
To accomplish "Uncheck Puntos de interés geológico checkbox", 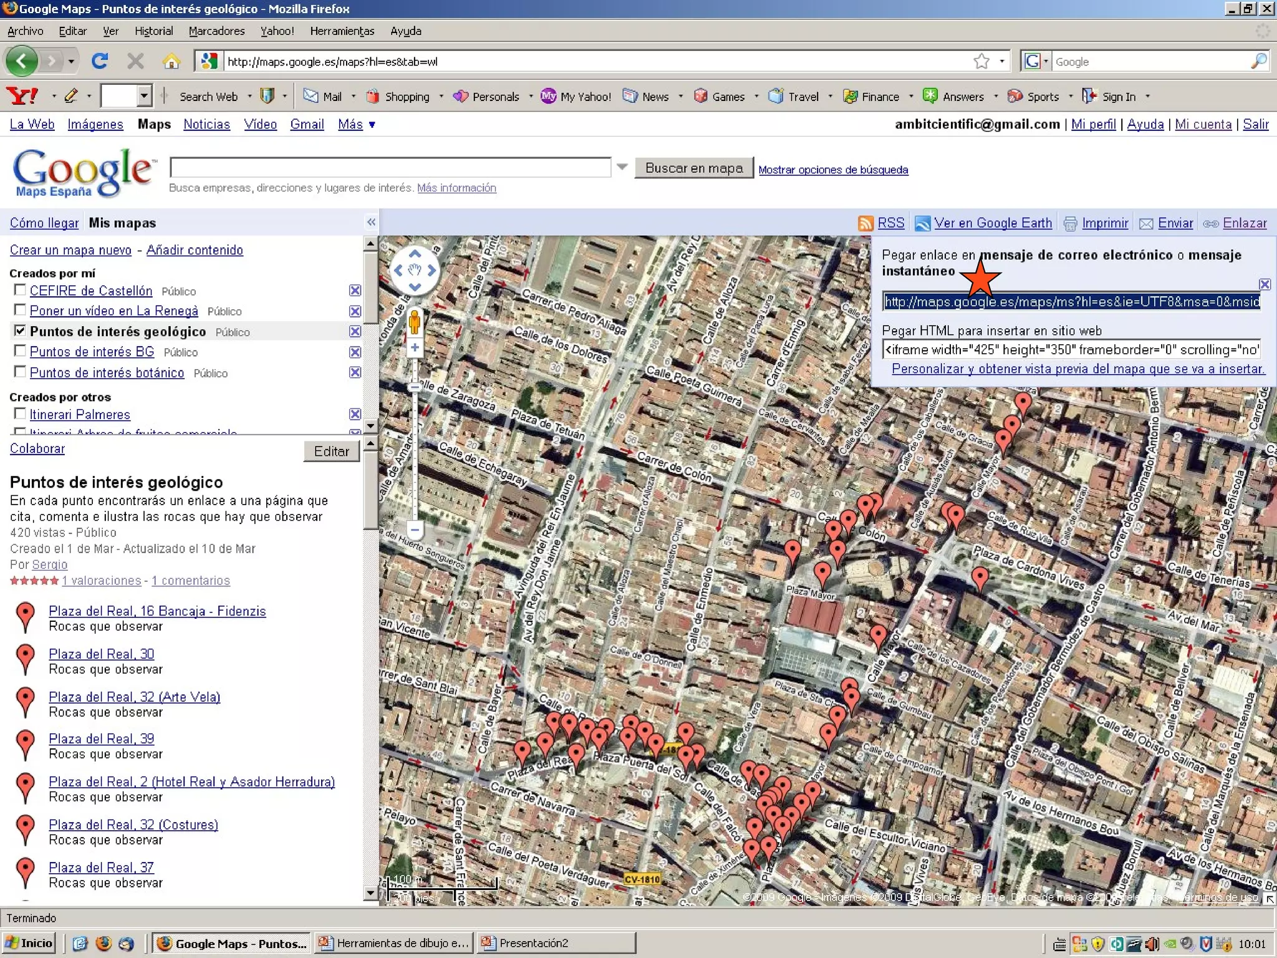I will (20, 331).
